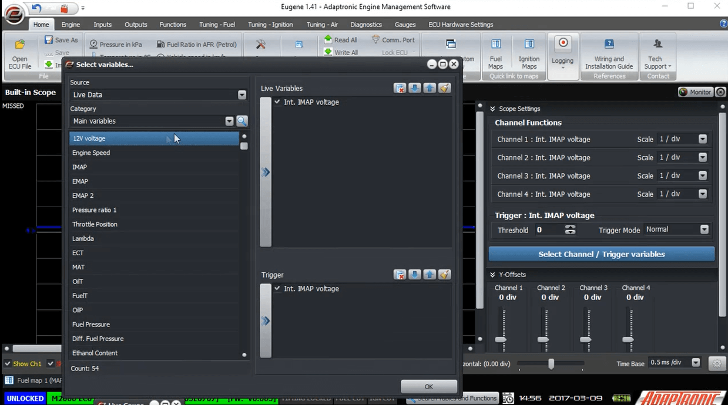Viewport: 728px width, 405px height.
Task: Click OK in Select variables dialog
Action: click(x=429, y=386)
